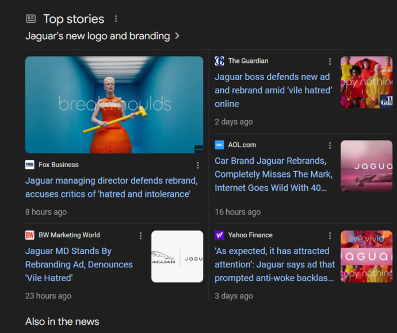Click the Top stories newspaper icon
The height and width of the screenshot is (333, 397).
point(31,19)
